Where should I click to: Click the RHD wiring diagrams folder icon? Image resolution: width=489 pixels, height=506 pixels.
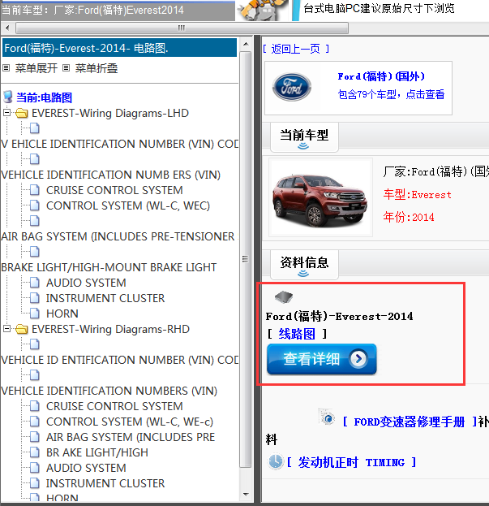click(x=22, y=329)
